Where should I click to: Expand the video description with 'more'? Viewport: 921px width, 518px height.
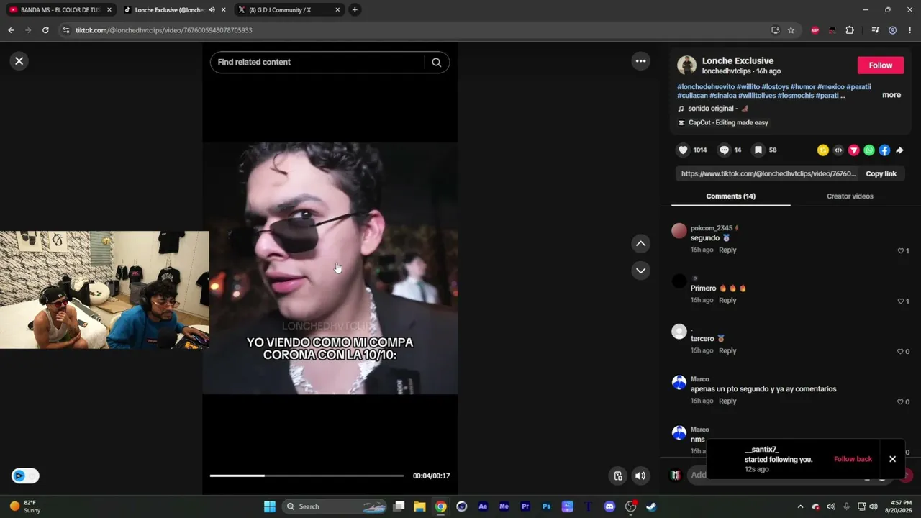click(x=891, y=95)
